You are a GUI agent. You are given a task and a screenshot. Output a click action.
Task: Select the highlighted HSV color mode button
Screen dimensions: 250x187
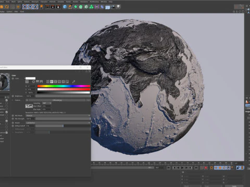click(52, 82)
